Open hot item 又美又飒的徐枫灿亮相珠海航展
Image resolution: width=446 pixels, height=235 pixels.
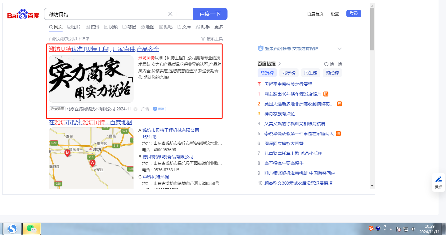point(295,124)
